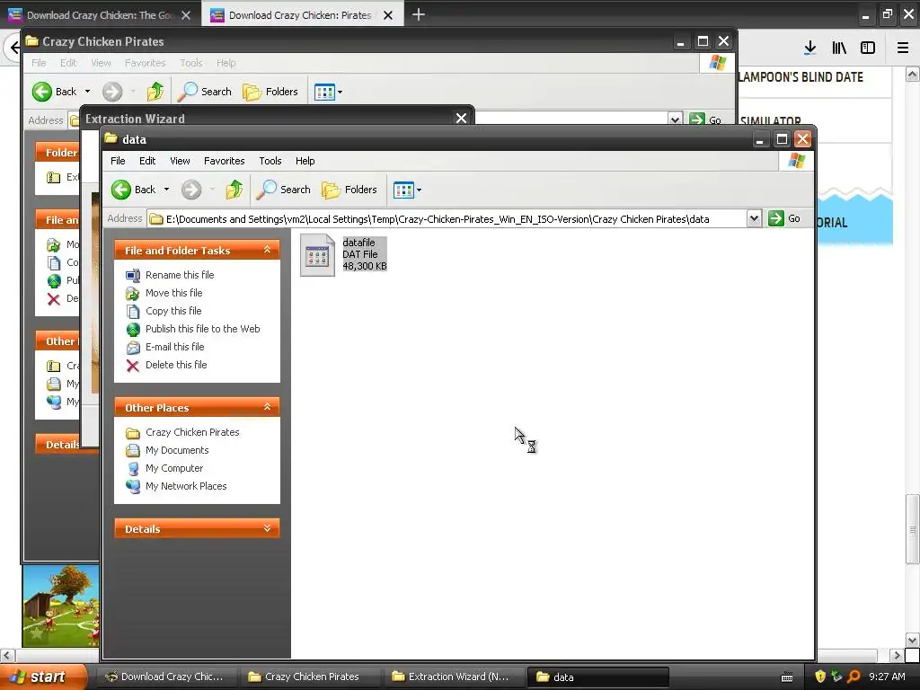The height and width of the screenshot is (690, 920).
Task: Open File menu in data window
Action: 118,161
